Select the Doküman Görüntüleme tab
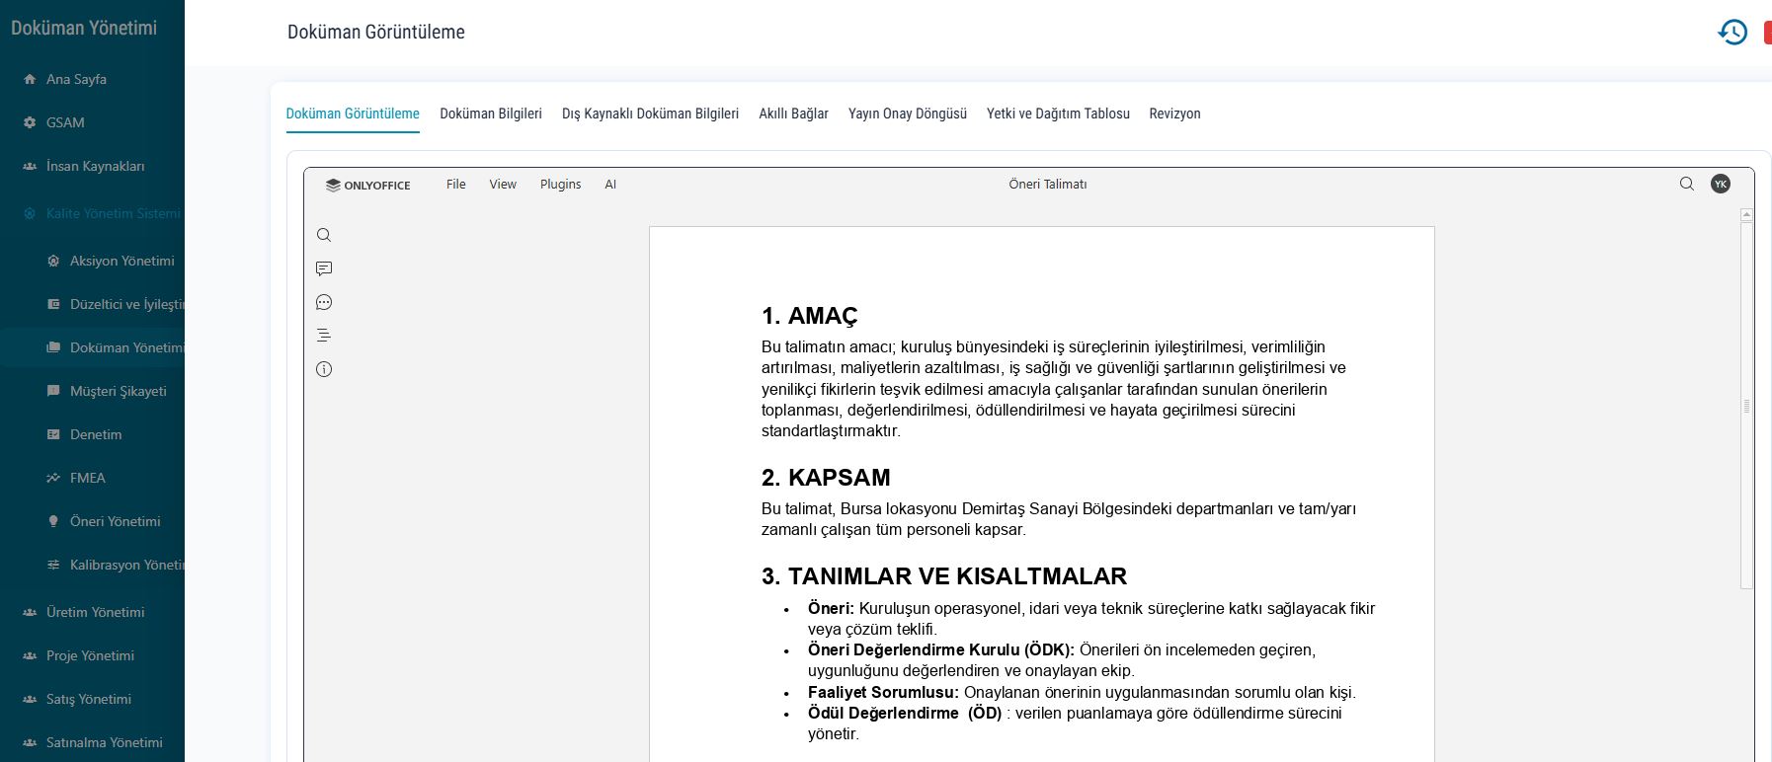The width and height of the screenshot is (1772, 762). [x=353, y=114]
